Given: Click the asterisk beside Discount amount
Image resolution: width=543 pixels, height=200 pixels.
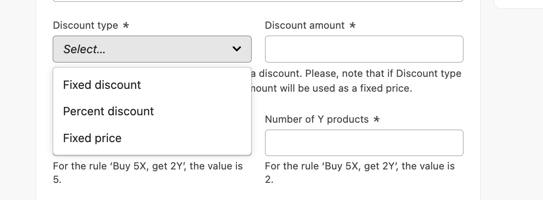Looking at the screenshot, I should pos(352,25).
